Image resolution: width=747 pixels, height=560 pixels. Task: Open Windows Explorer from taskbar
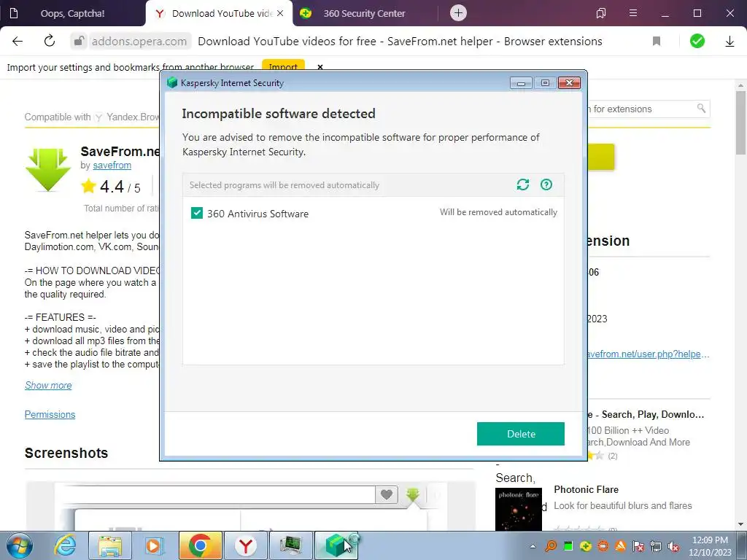110,545
